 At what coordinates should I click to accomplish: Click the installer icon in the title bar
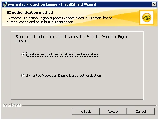[x=5, y=4]
